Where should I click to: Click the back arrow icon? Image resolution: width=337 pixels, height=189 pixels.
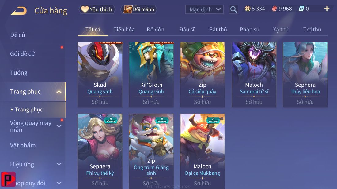(x=19, y=11)
